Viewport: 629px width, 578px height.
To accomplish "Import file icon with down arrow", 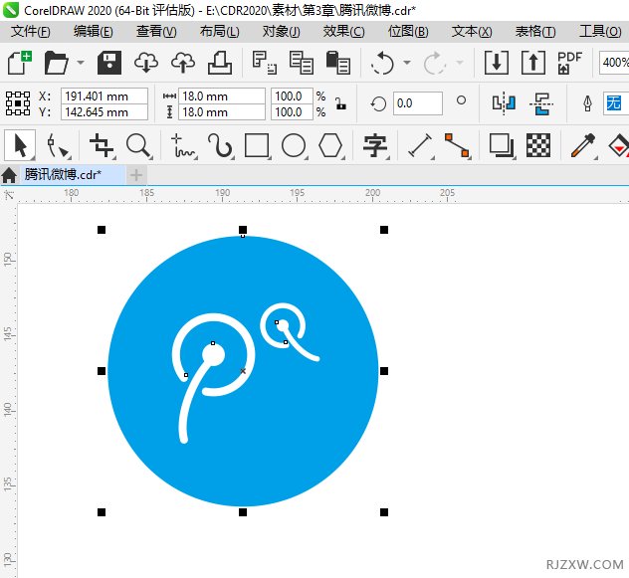I will [497, 63].
